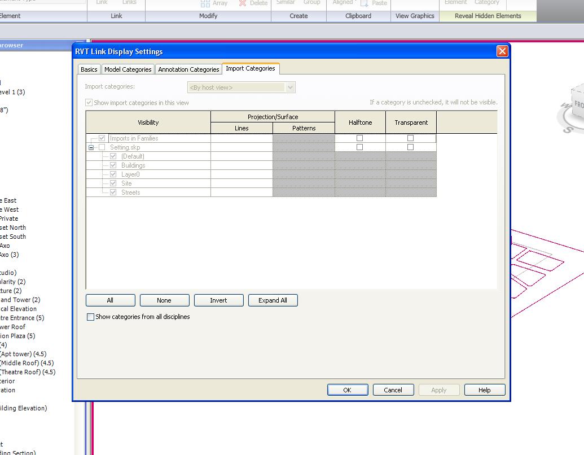The width and height of the screenshot is (584, 455).
Task: Select the Import Categories tab
Action: 251,68
